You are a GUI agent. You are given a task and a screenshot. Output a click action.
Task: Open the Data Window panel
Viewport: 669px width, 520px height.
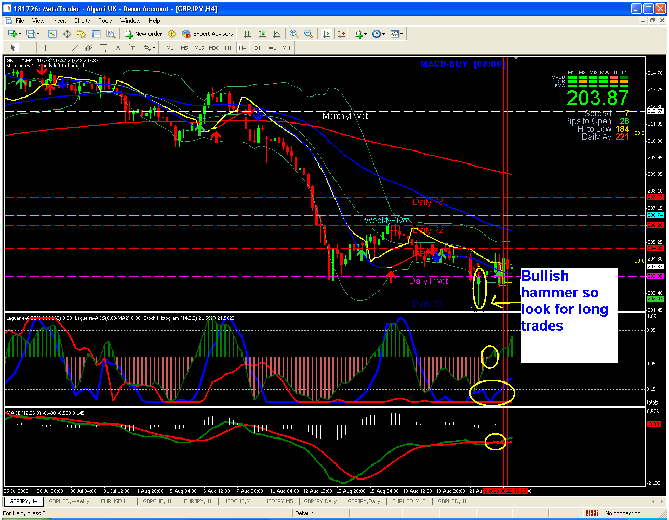tap(67, 34)
